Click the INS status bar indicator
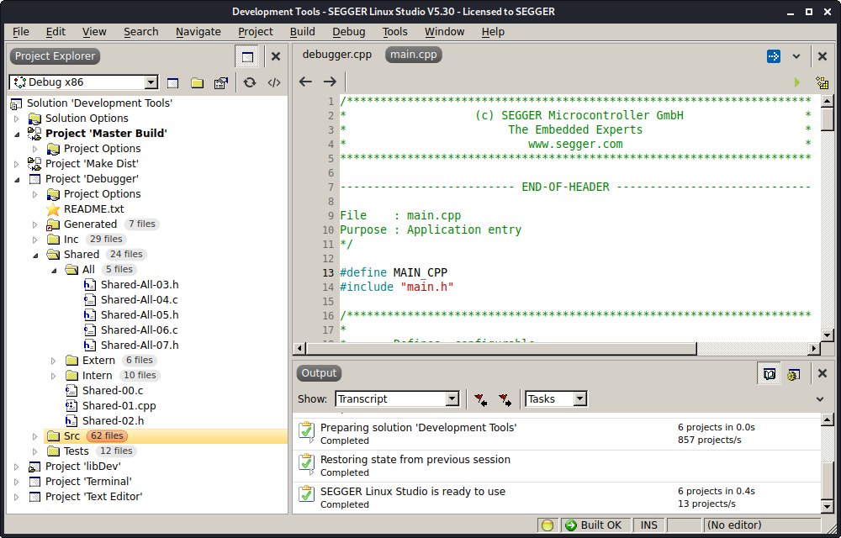The height and width of the screenshot is (538, 841). click(x=648, y=525)
